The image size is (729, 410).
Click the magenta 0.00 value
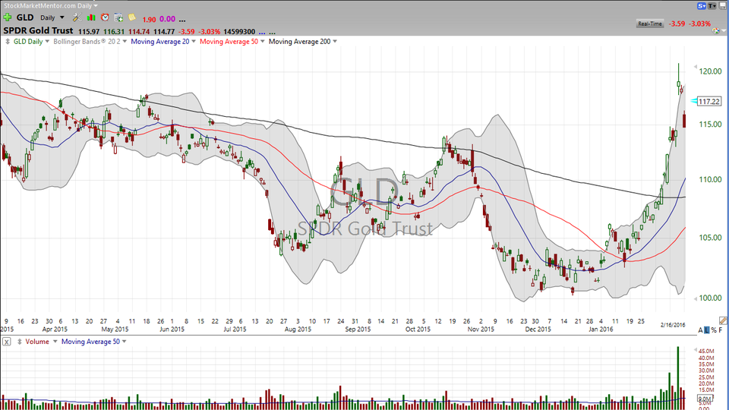tap(167, 19)
